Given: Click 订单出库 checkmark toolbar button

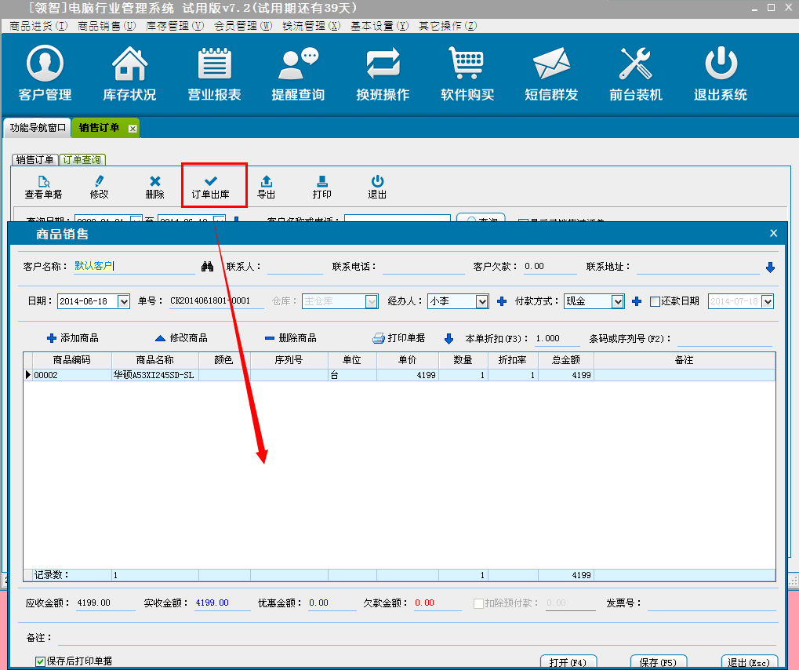Looking at the screenshot, I should tap(210, 186).
